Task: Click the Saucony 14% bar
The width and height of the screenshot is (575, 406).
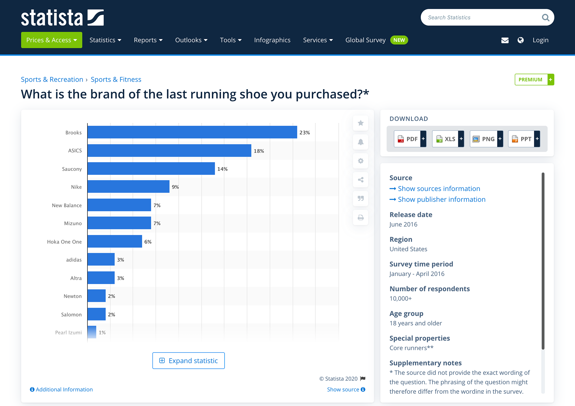Action: 151,169
